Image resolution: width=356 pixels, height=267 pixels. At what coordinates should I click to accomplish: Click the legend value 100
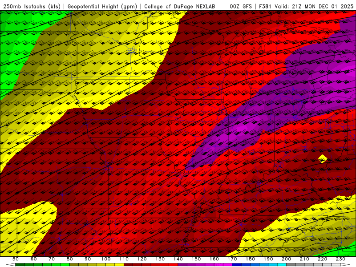coord(106,259)
